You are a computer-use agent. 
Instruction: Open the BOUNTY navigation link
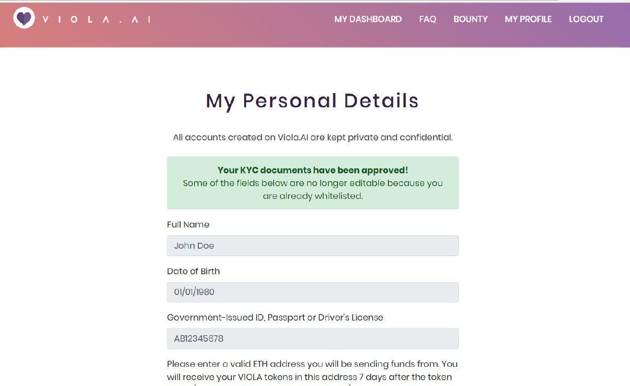pyautogui.click(x=471, y=19)
